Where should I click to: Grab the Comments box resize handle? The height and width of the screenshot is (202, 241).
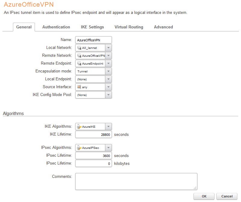[195, 188]
